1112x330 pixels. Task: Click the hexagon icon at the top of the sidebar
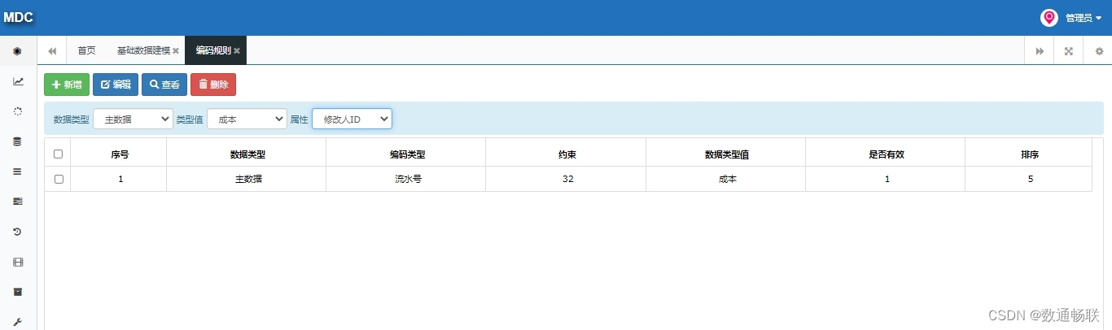(x=18, y=51)
